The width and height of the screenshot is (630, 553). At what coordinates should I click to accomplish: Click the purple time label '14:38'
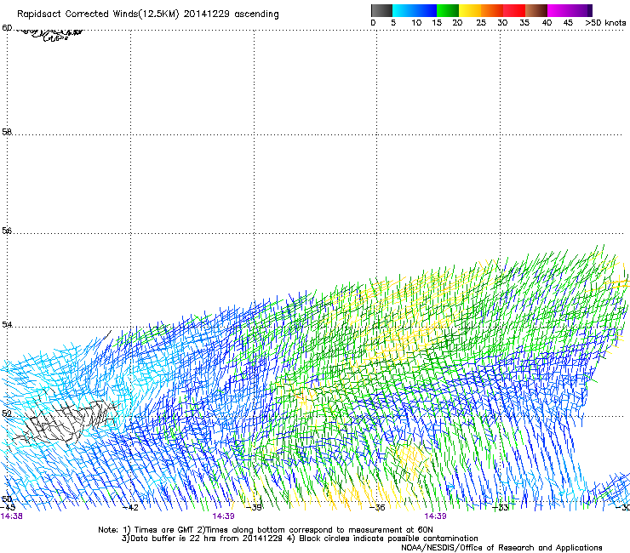[12, 516]
